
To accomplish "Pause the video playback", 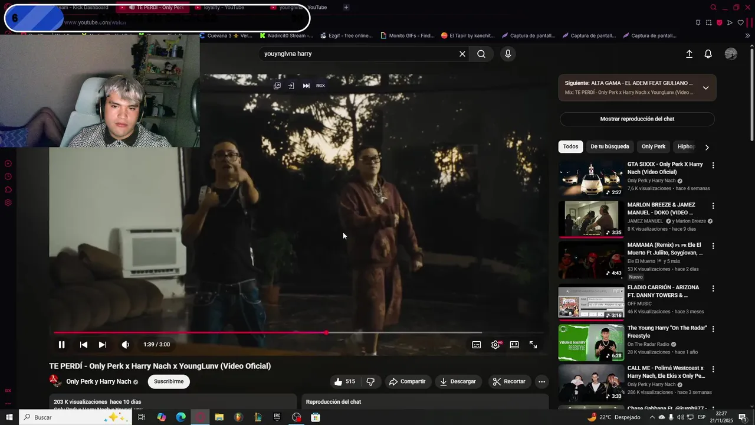I will point(61,345).
